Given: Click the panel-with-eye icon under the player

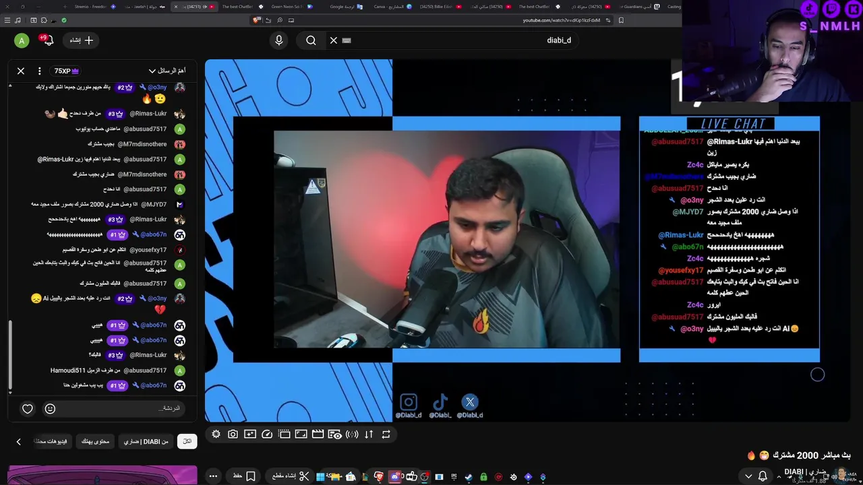Looking at the screenshot, I should coord(334,434).
